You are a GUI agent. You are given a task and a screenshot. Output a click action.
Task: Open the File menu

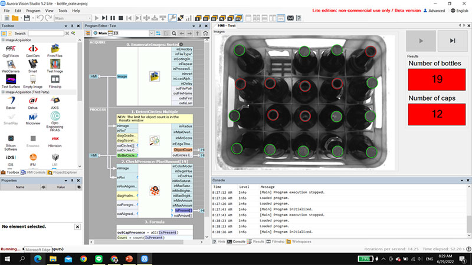point(6,11)
